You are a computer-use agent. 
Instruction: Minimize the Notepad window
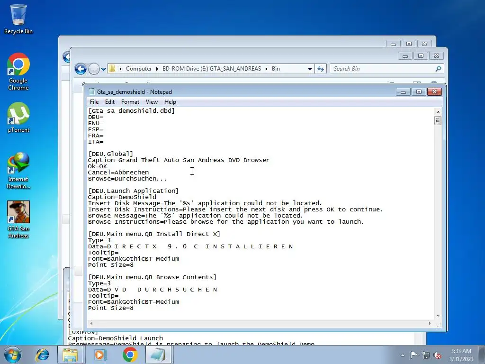coord(403,91)
